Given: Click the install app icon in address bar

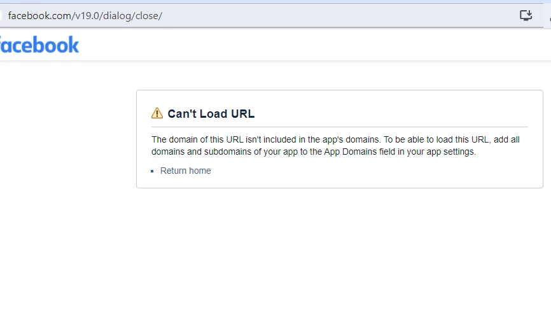Looking at the screenshot, I should click(526, 15).
